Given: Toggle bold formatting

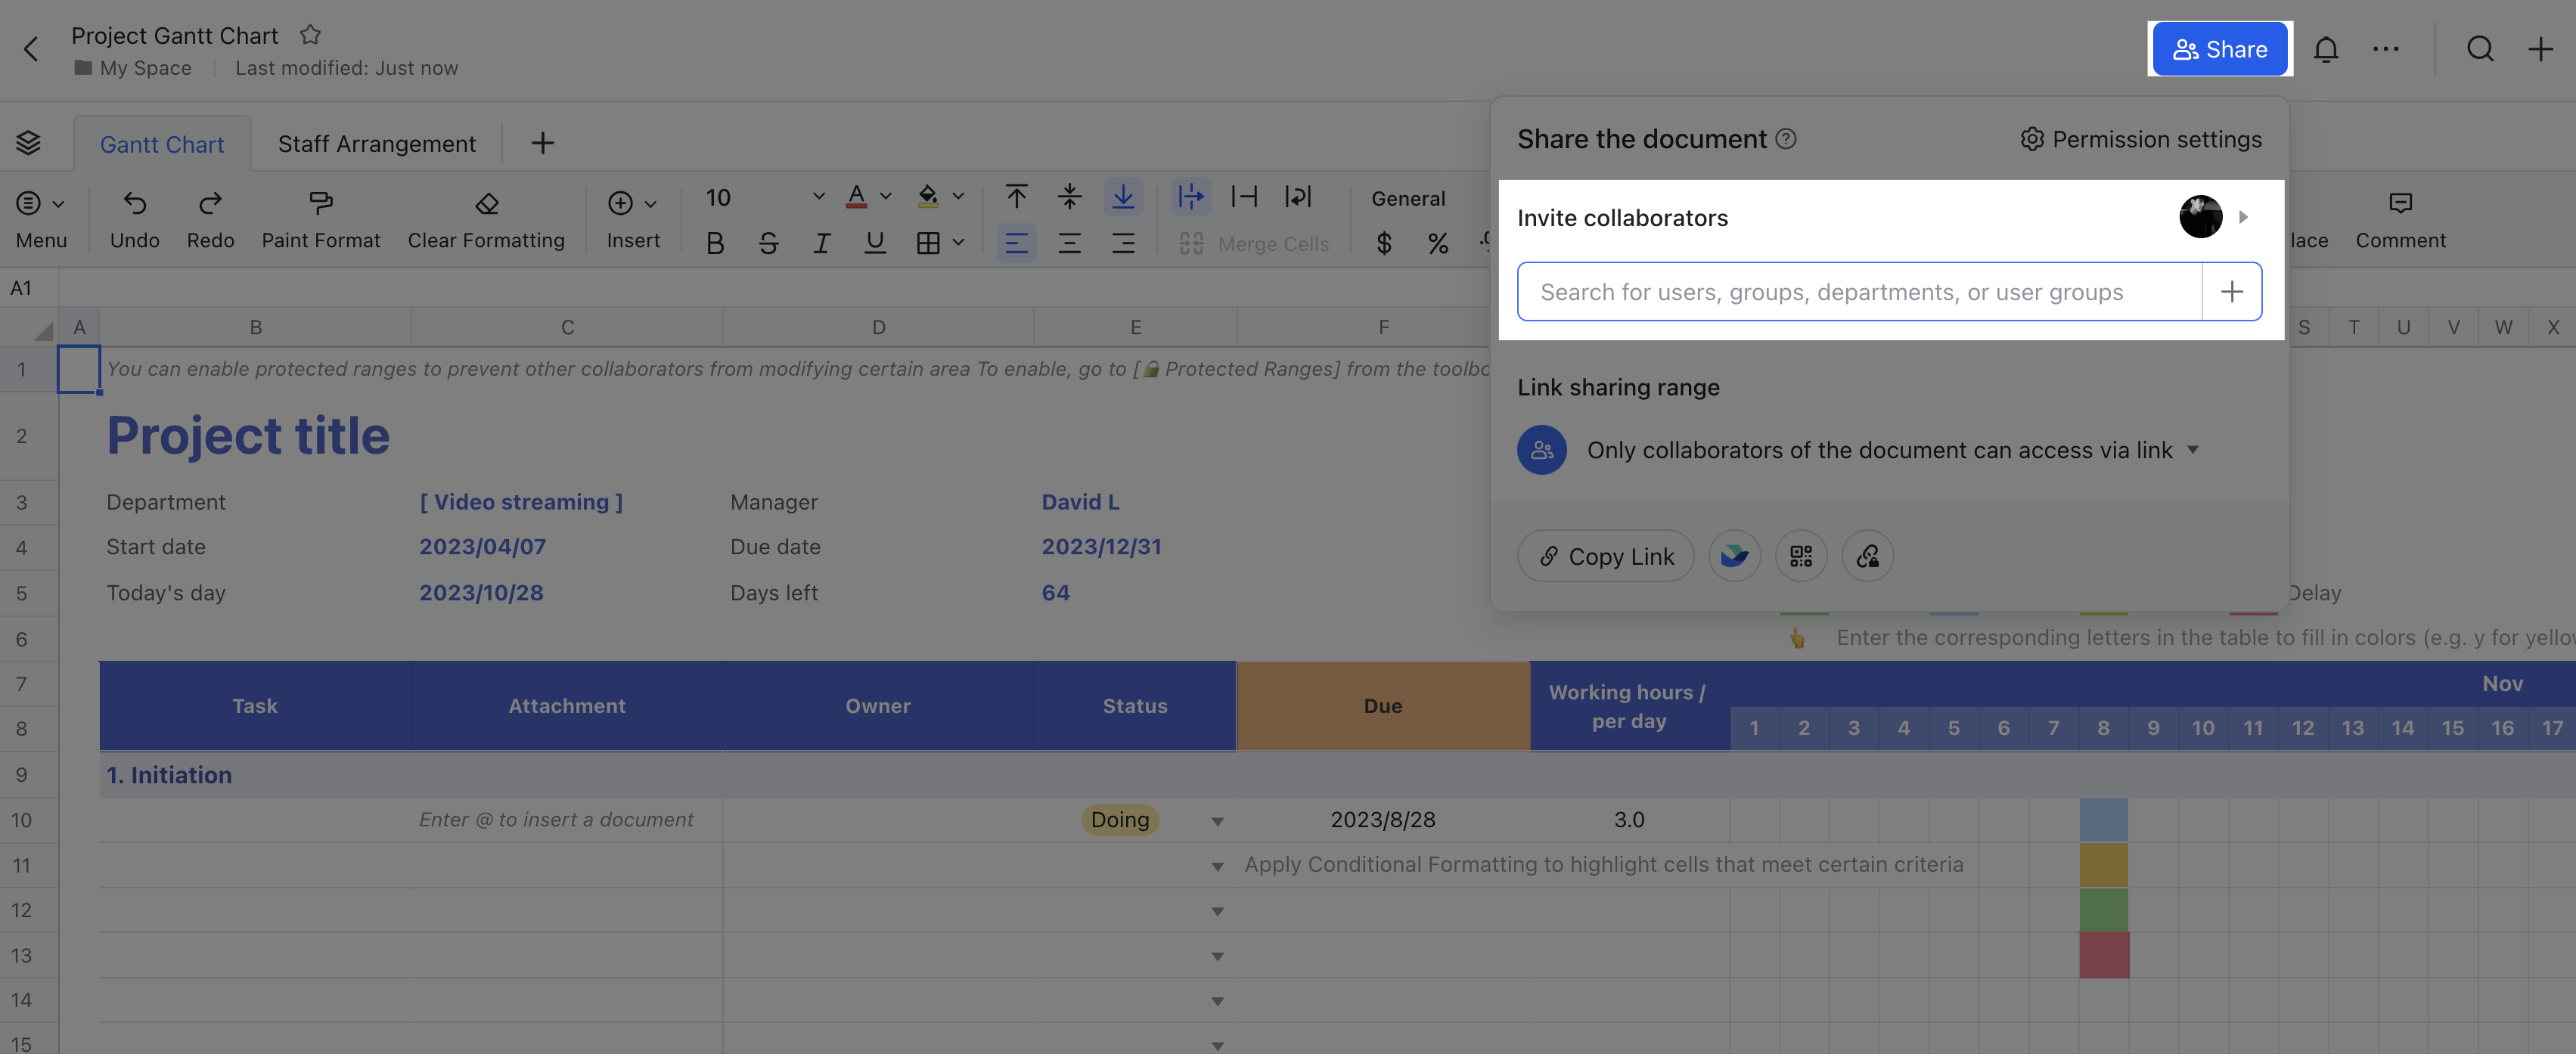Looking at the screenshot, I should click(x=715, y=243).
